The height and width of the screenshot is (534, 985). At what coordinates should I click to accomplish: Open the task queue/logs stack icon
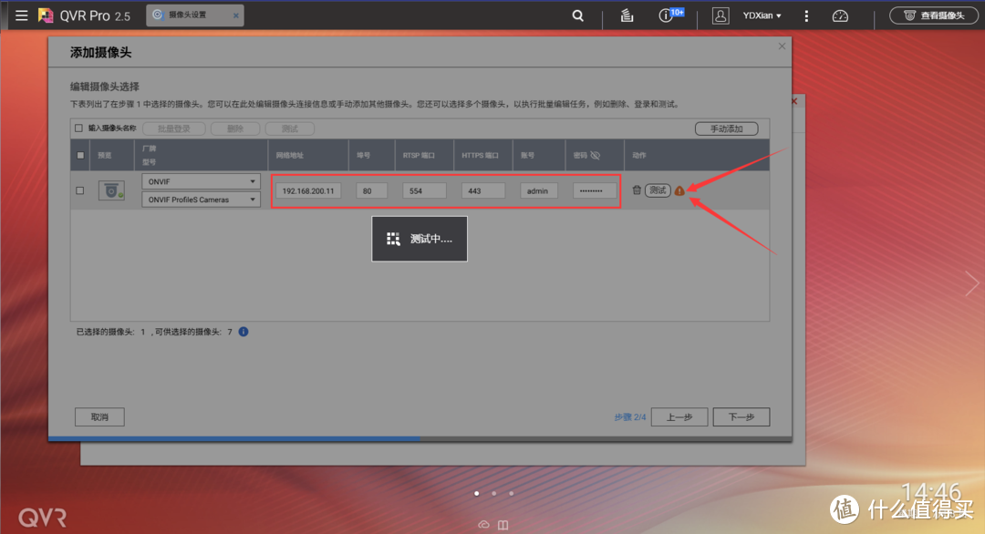[627, 15]
